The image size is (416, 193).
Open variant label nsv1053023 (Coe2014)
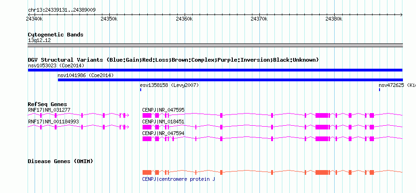[56, 65]
